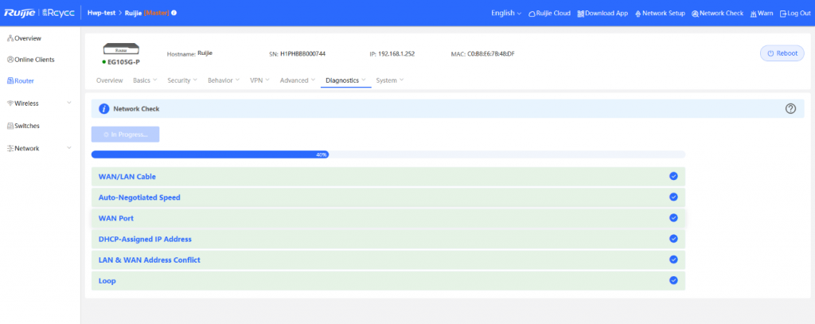Click the WAN Port status check mark
This screenshot has width=815, height=324.
point(673,217)
